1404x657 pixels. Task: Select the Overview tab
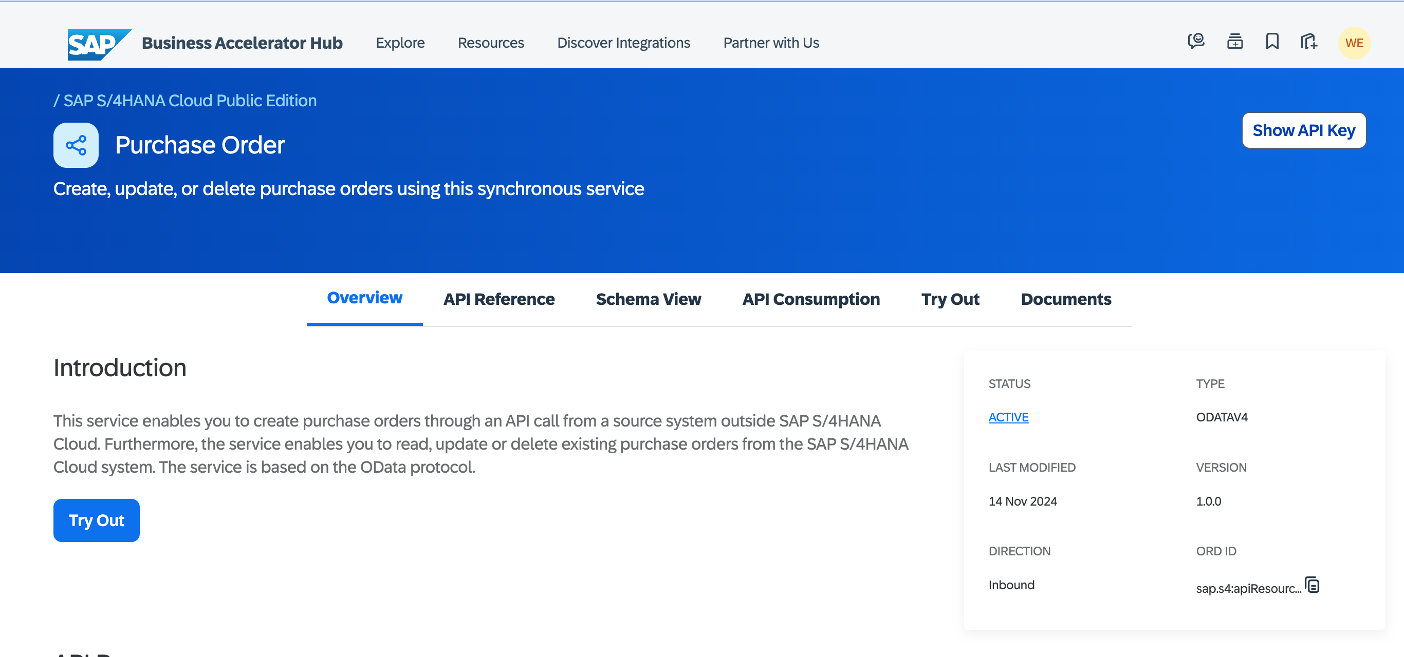point(365,298)
